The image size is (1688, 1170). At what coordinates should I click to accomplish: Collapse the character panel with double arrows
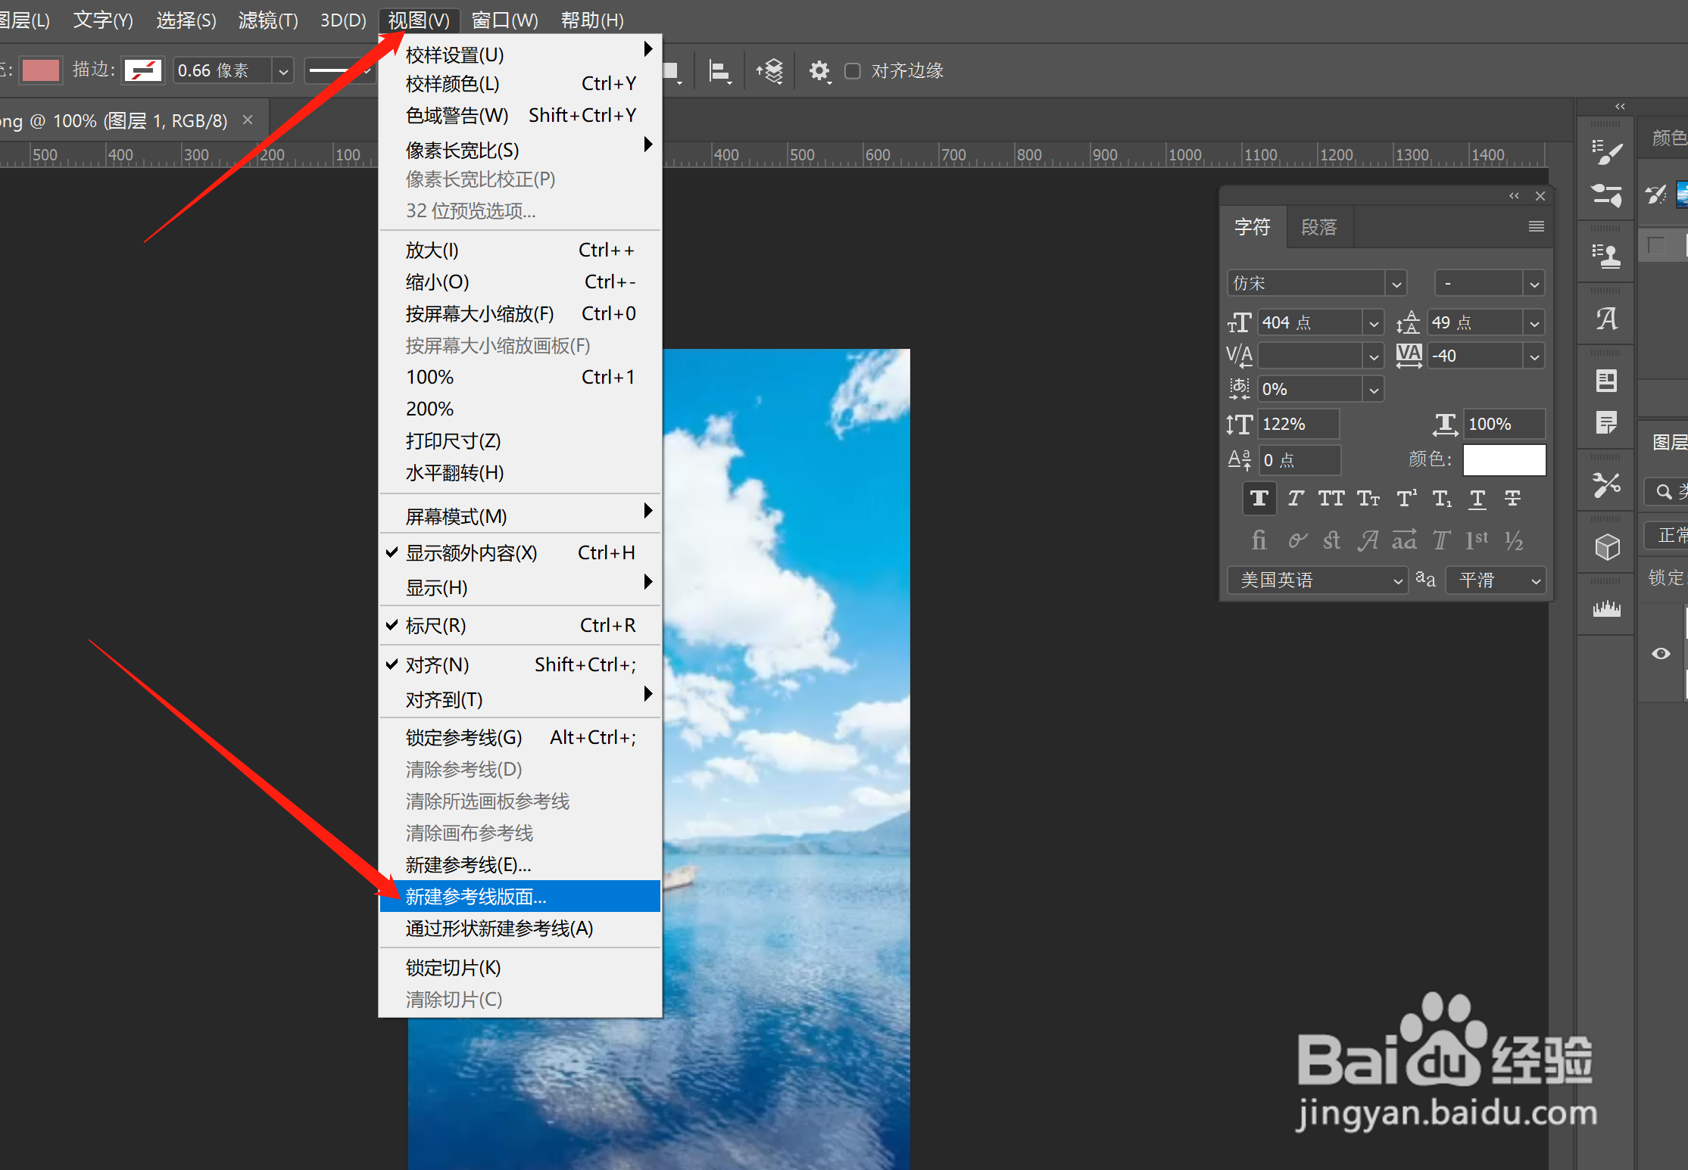coord(1514,196)
